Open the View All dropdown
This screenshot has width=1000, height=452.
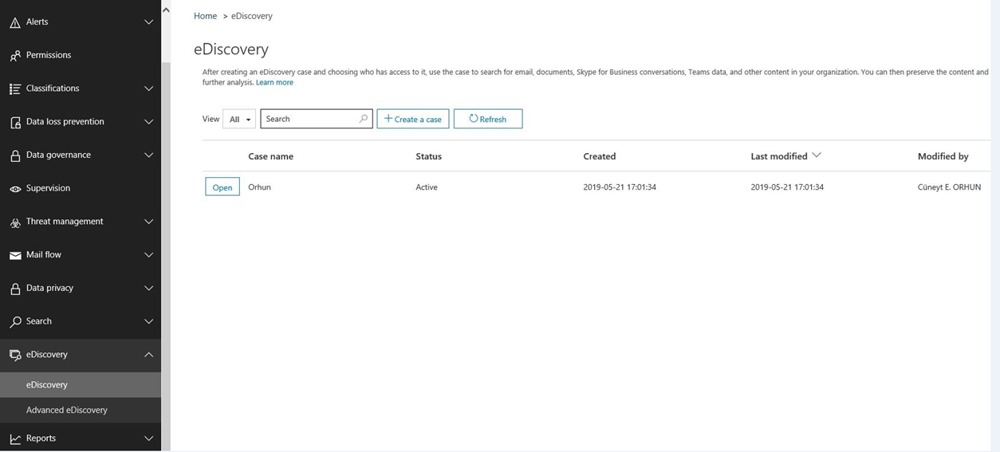tap(239, 119)
